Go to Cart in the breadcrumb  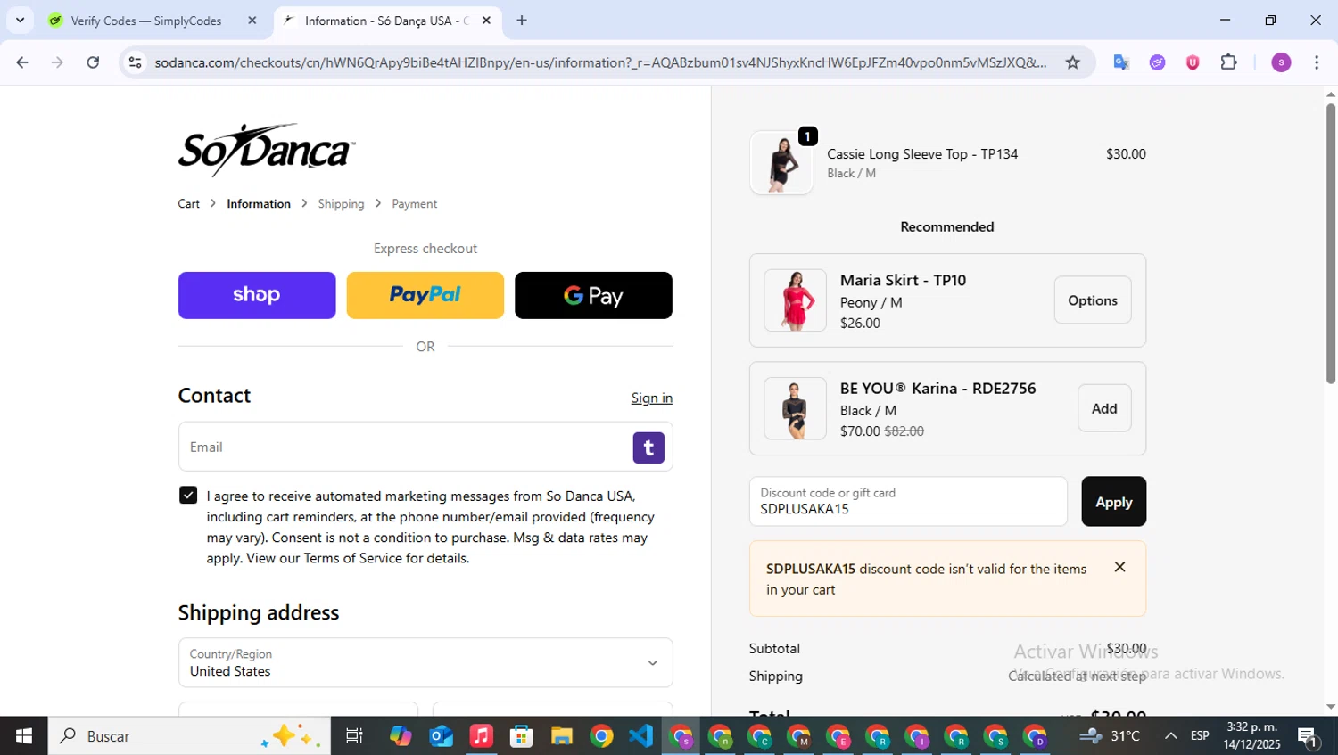coord(189,204)
